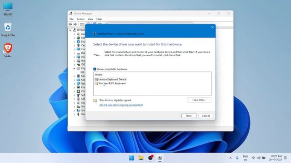
Task: Open the View menu
Action: coord(90,19)
